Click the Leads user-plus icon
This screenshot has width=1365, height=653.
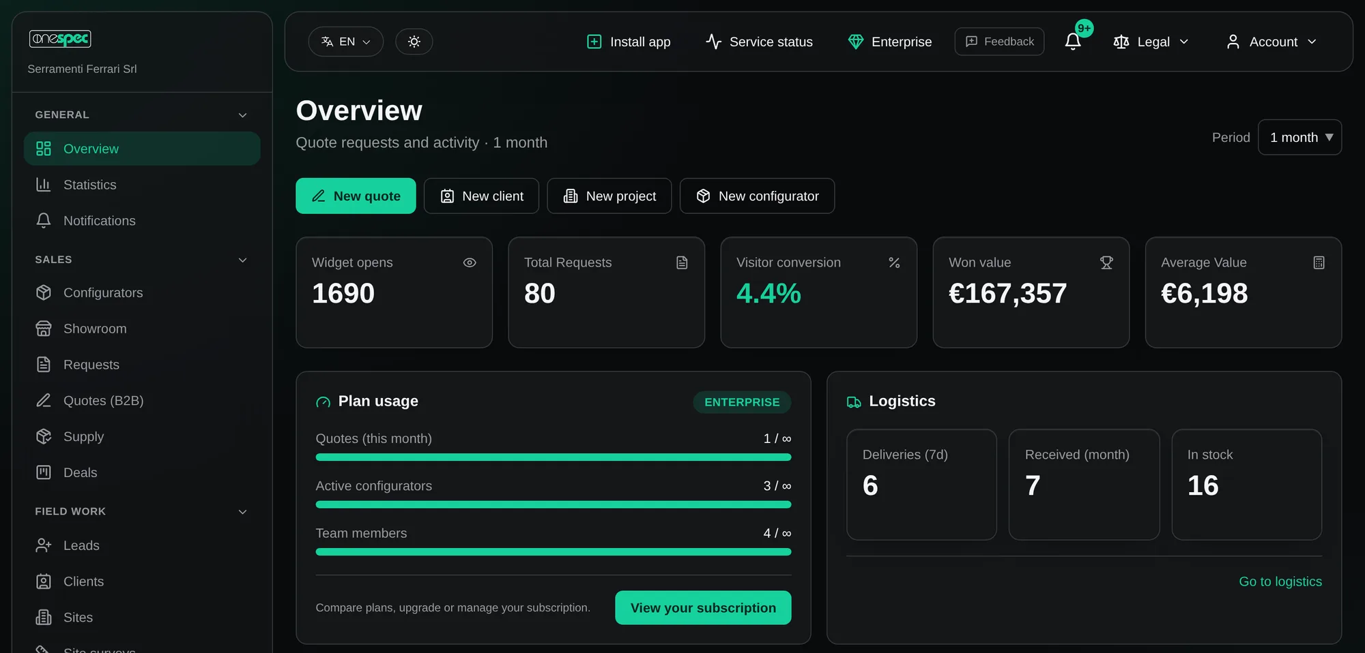(44, 545)
